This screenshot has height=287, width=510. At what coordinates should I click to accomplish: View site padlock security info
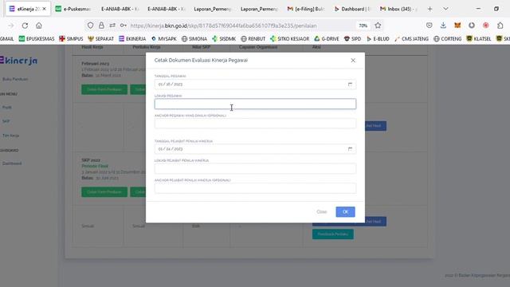101,26
